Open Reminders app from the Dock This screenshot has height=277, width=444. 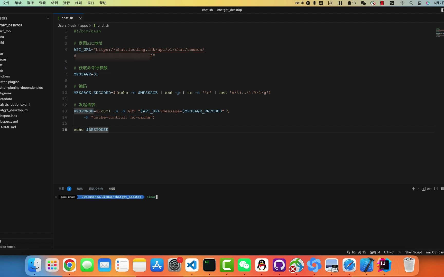122,265
